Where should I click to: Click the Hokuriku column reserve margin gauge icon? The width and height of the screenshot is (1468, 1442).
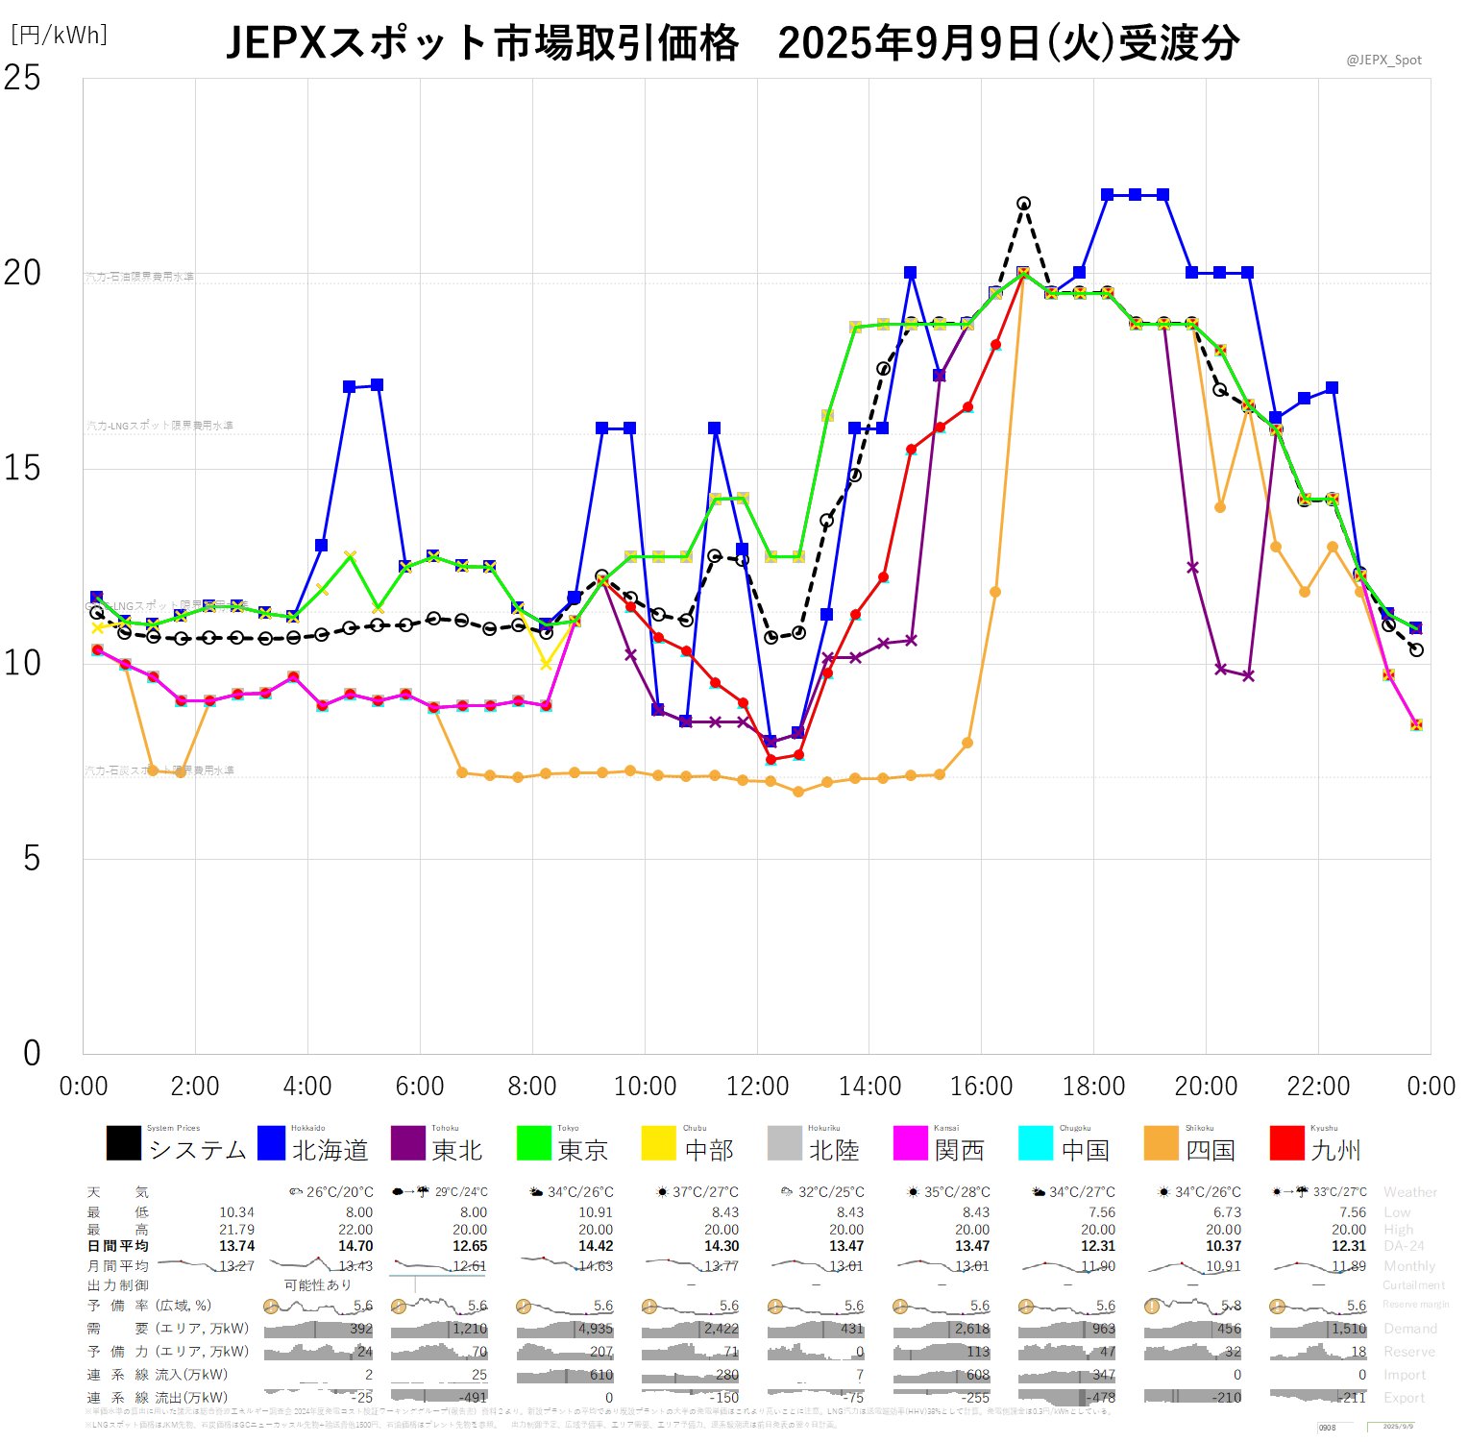(775, 1307)
